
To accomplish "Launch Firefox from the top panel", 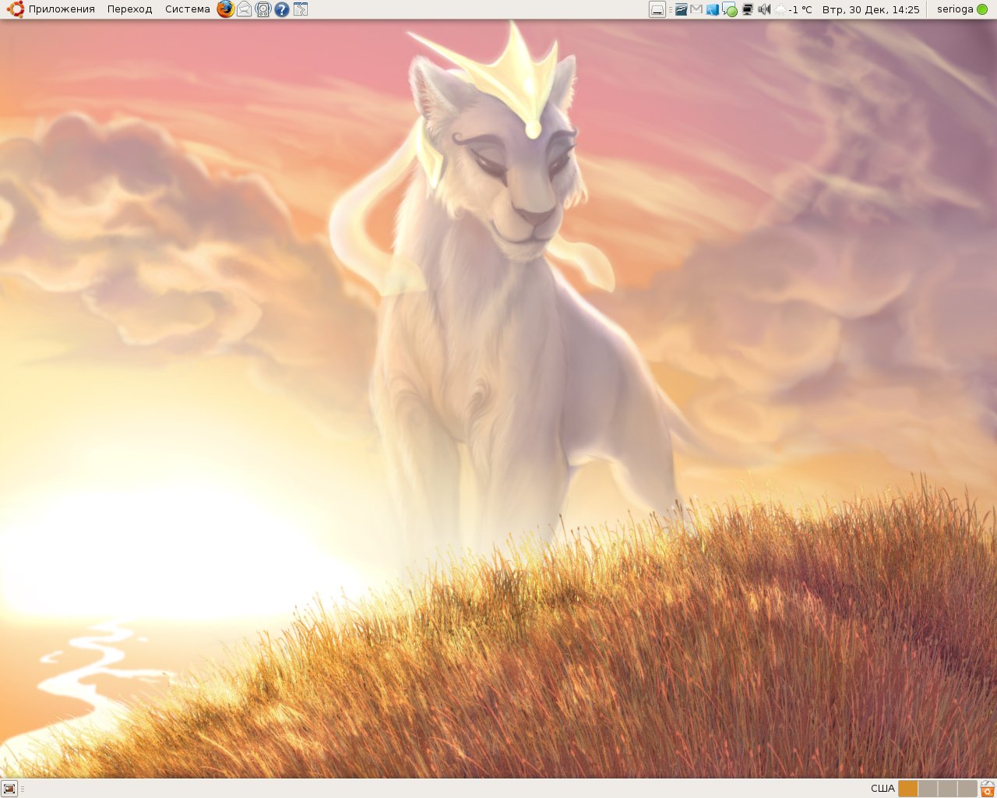I will (225, 9).
